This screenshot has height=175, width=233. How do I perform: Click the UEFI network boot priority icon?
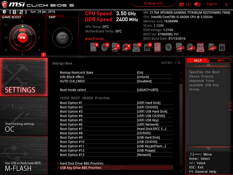pyautogui.click(x=148, y=47)
